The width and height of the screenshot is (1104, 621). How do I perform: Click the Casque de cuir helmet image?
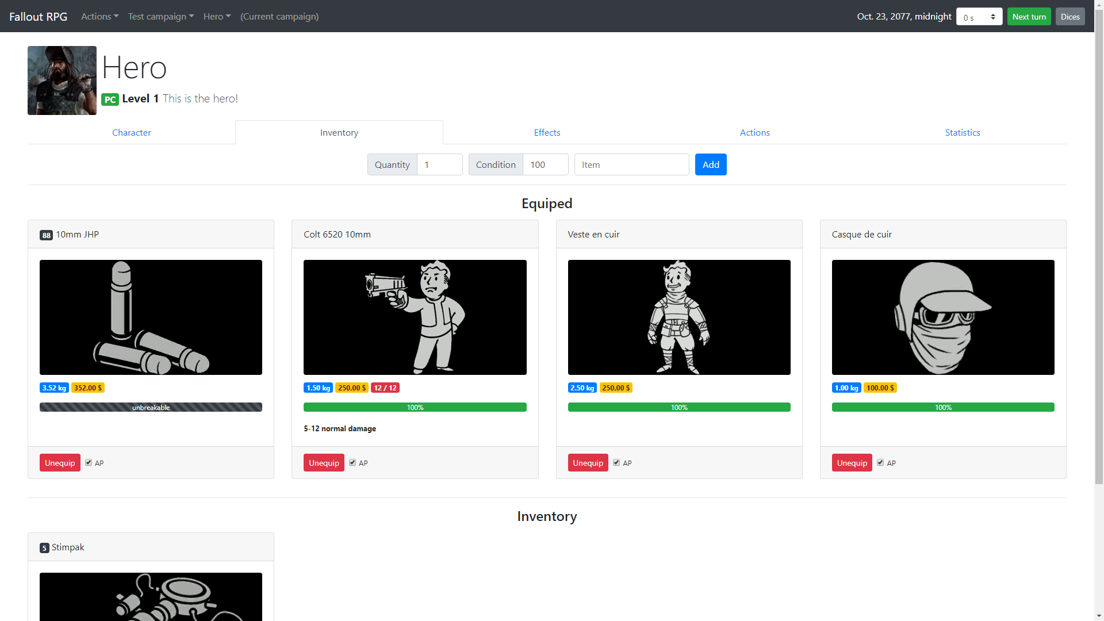(x=943, y=317)
